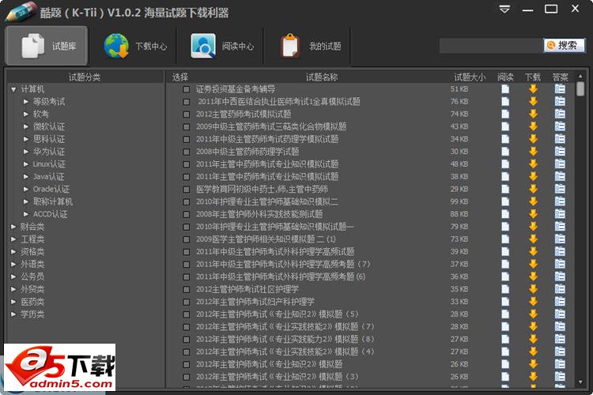593x395 pixels.
Task: Select 2012主管护师考试社区护理学 checkbox
Action: pyautogui.click(x=186, y=290)
